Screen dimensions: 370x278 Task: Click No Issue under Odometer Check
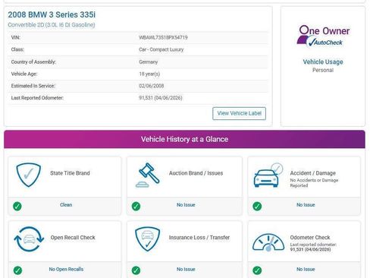coord(306,269)
